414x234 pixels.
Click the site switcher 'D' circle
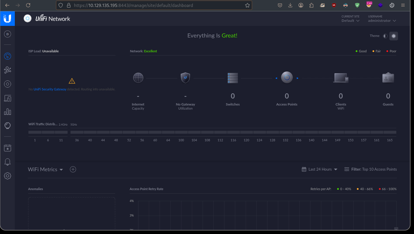(8, 34)
